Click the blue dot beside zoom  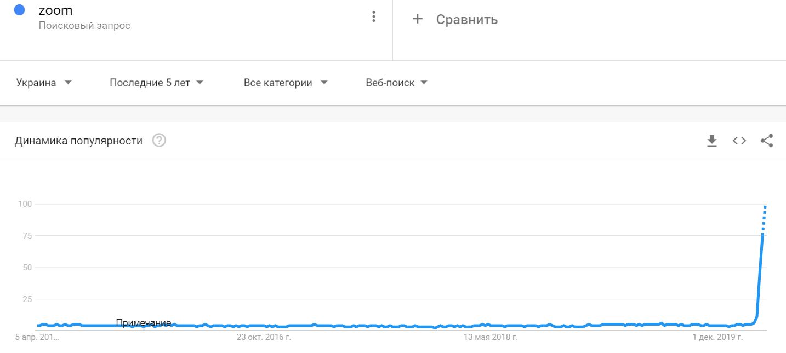(20, 10)
